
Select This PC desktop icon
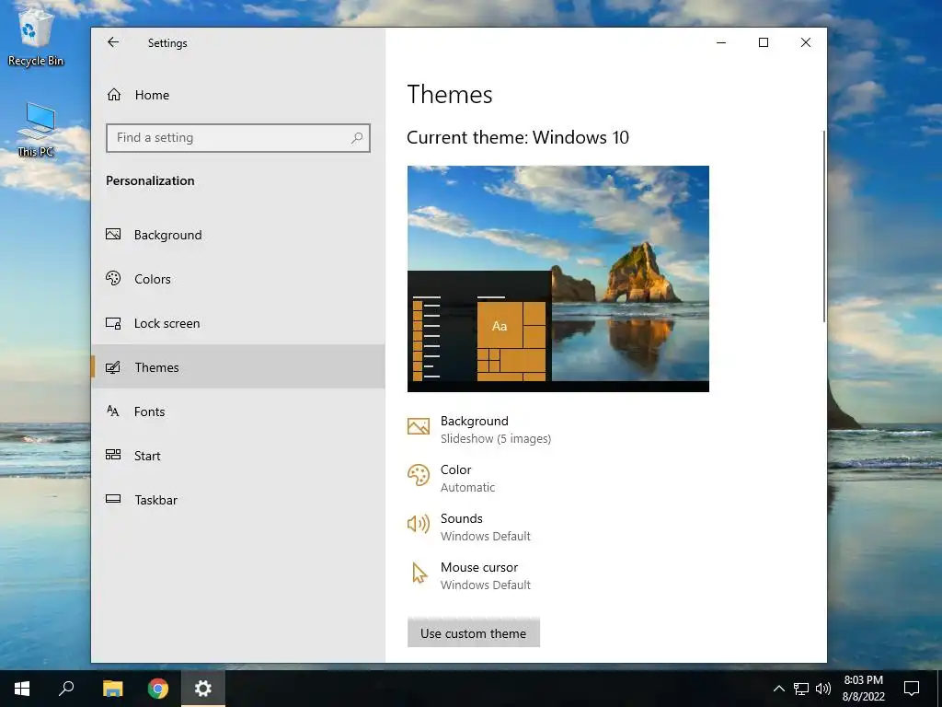36,129
